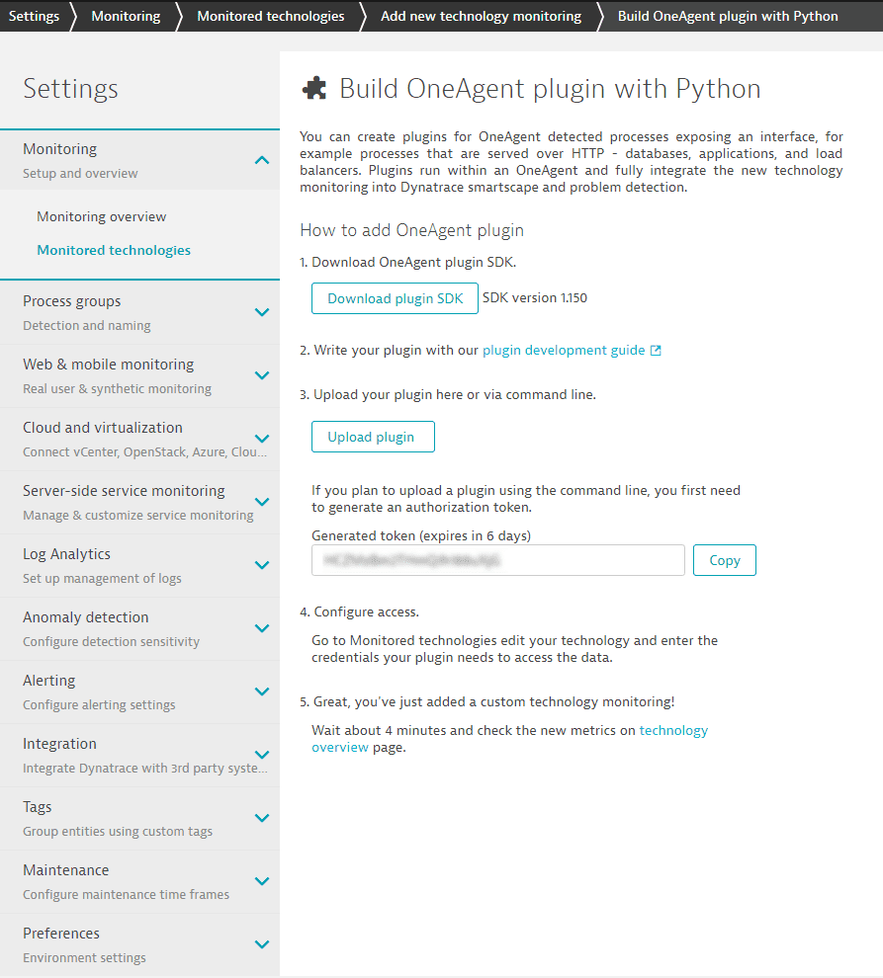Viewport: 883px width, 978px height.
Task: Select Monitored technologies sidebar item
Action: click(x=114, y=250)
